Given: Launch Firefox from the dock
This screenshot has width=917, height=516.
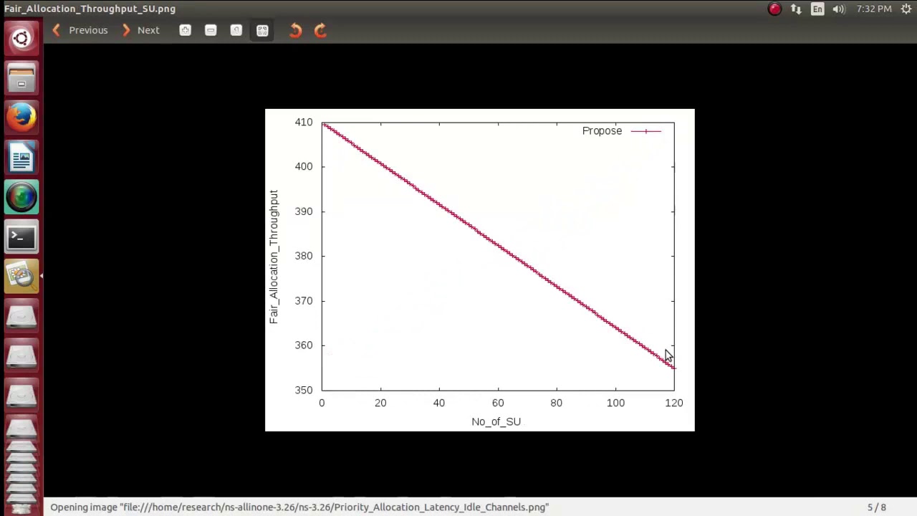Looking at the screenshot, I should pyautogui.click(x=21, y=117).
